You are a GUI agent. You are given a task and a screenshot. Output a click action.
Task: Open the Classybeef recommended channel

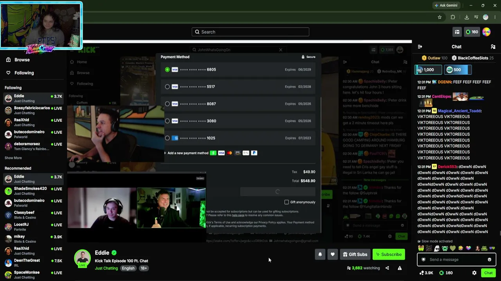(33, 215)
